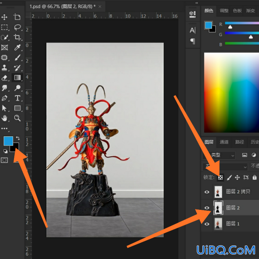
Task: Filter layers by pixel layers
Action: [245, 155]
